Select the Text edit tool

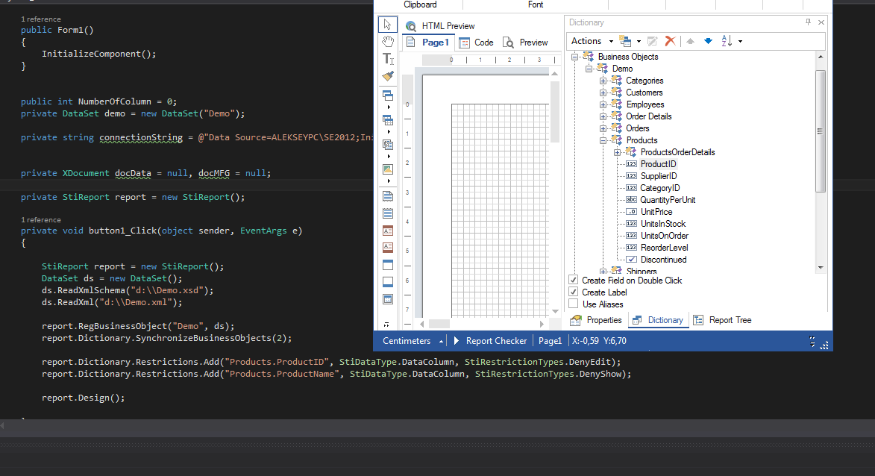pos(387,59)
